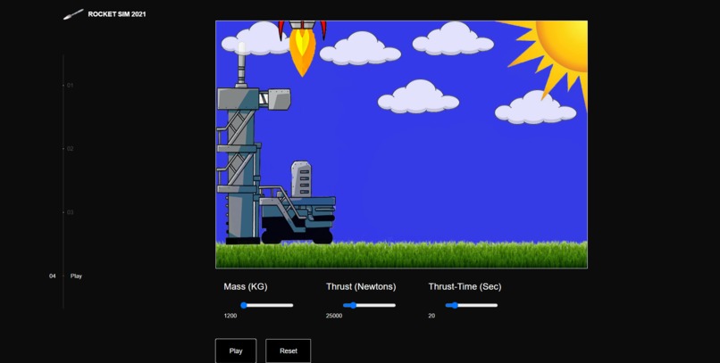Click the thrust-time value 20

pos(431,316)
